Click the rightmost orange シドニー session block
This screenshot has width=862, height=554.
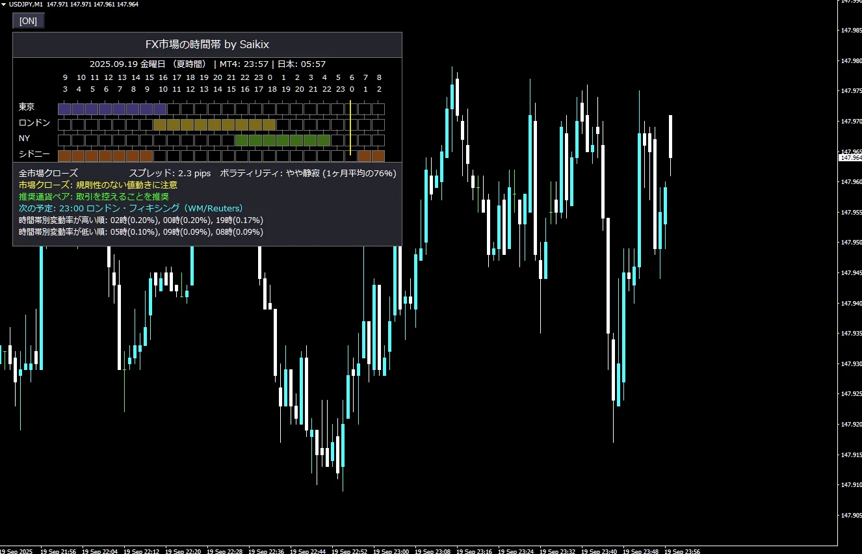pyautogui.click(x=378, y=155)
